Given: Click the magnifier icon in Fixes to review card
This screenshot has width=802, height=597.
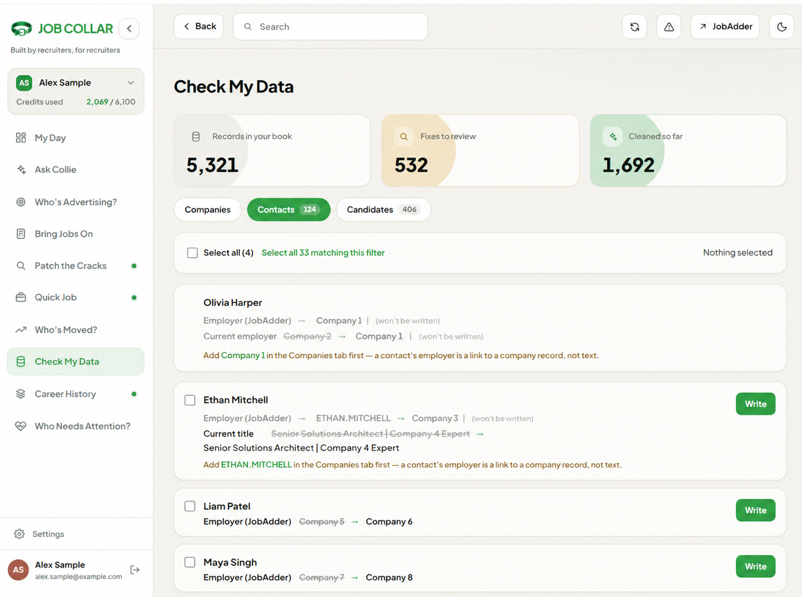Looking at the screenshot, I should coord(404,136).
